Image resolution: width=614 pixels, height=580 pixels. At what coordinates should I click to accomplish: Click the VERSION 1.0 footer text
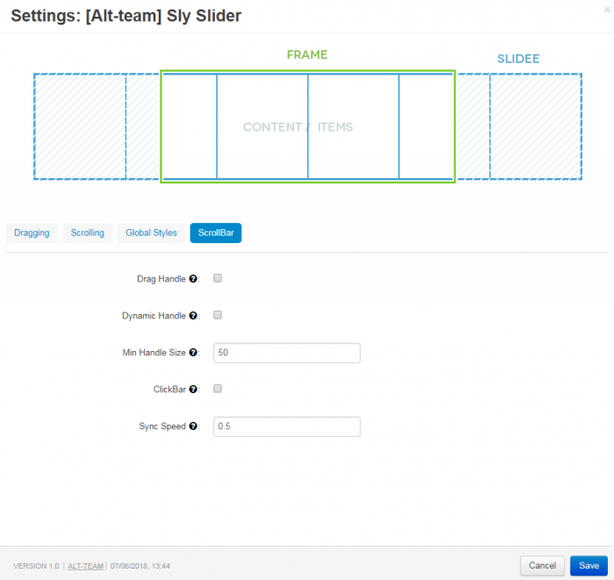[36, 566]
